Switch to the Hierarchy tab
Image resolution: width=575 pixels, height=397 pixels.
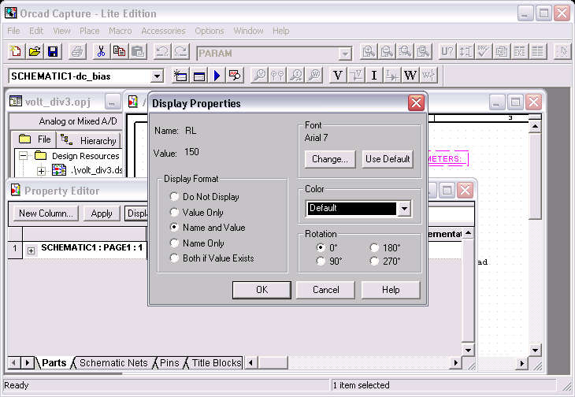pos(89,140)
